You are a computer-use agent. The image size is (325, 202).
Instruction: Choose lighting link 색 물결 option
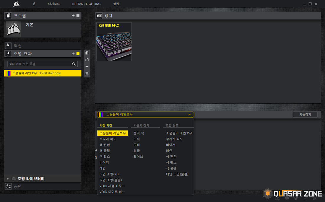click(171, 168)
